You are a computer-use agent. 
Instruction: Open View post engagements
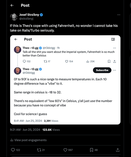pos(28,140)
